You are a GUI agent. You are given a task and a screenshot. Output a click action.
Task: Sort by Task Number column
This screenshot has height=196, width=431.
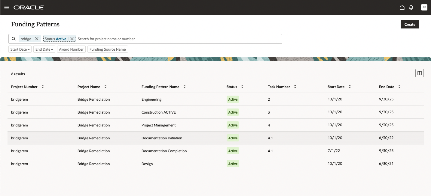point(295,86)
